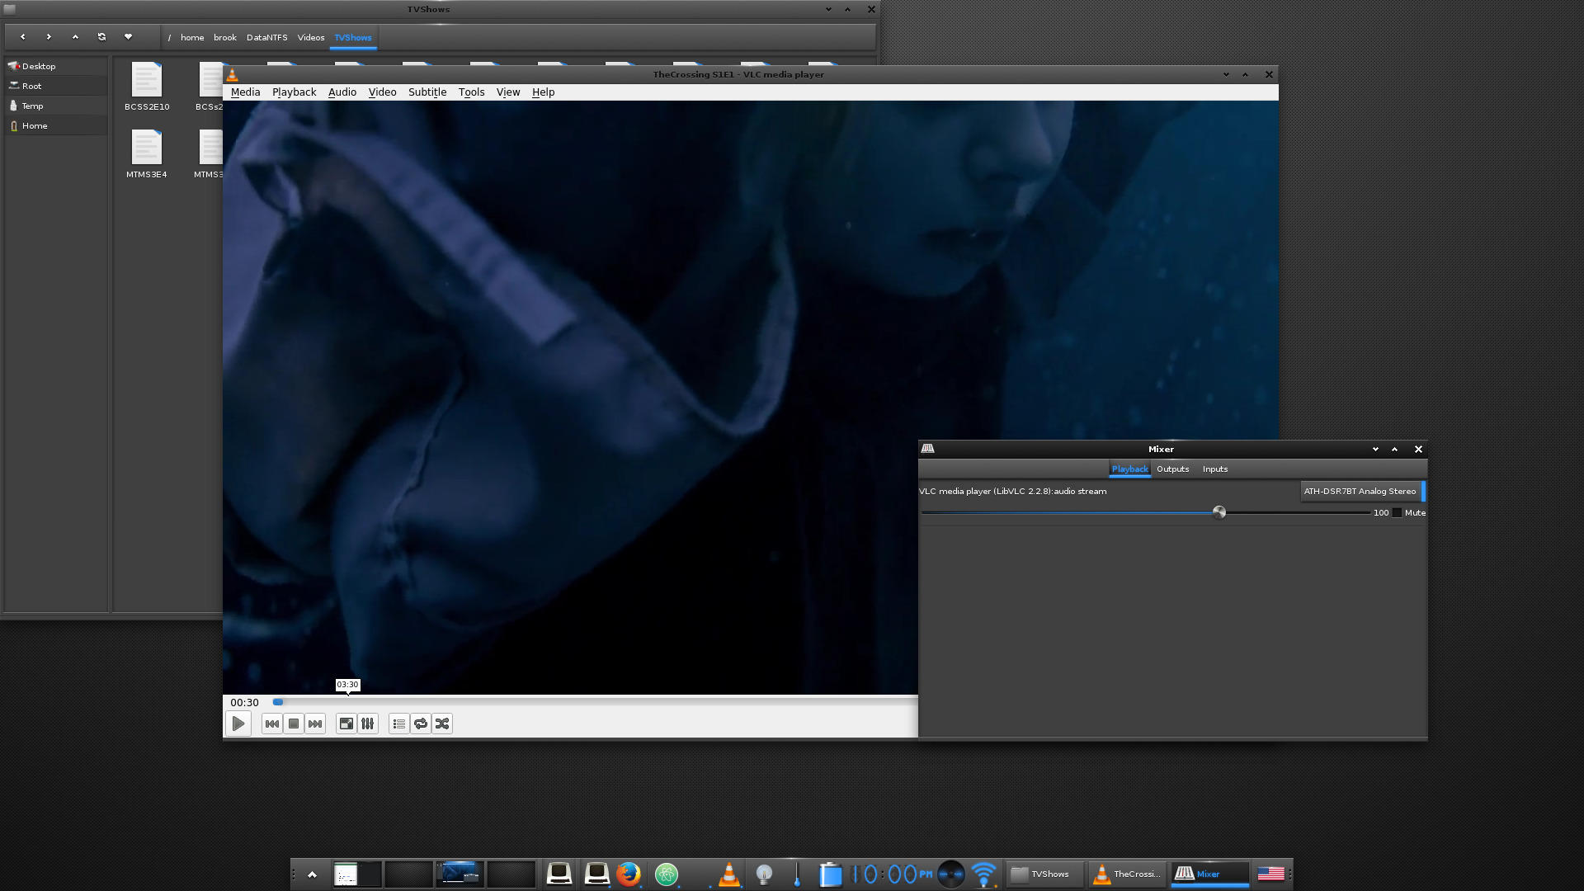The image size is (1584, 891).
Task: Click the lightbulb backlight icon in taskbar
Action: pyautogui.click(x=764, y=874)
